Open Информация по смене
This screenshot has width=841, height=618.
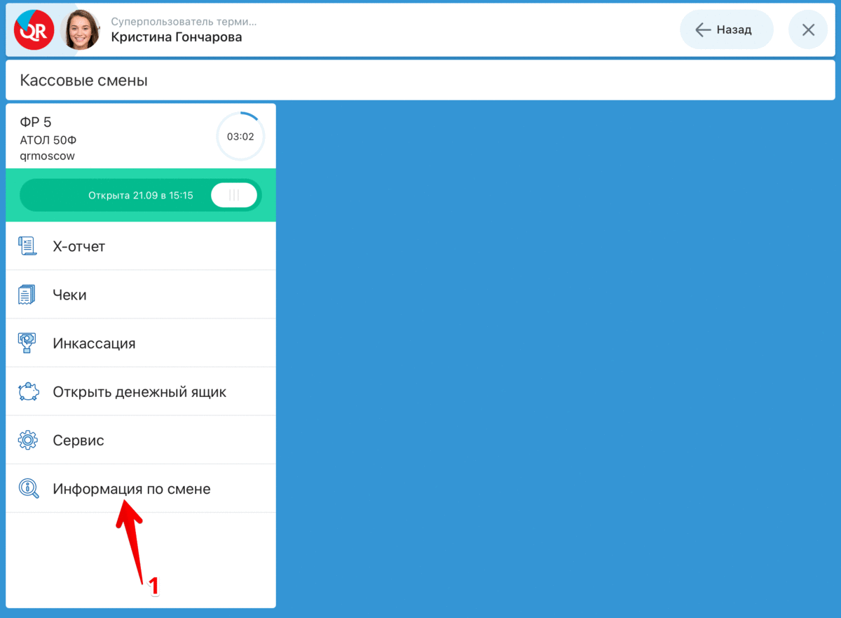click(x=132, y=489)
